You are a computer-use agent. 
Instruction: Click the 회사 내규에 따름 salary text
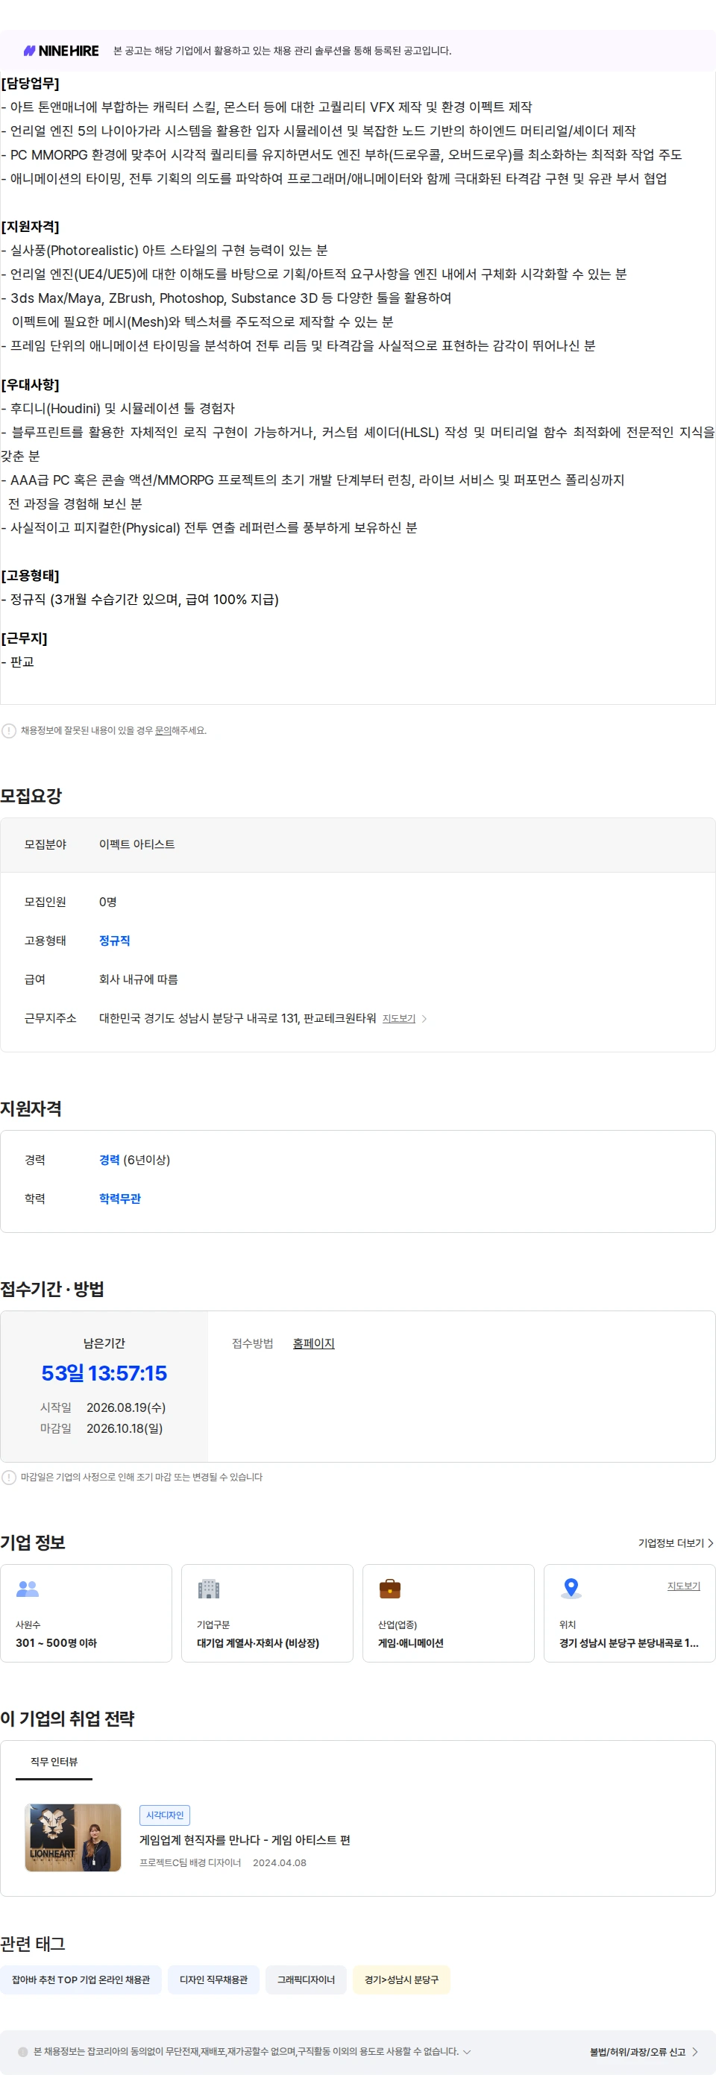pos(139,979)
